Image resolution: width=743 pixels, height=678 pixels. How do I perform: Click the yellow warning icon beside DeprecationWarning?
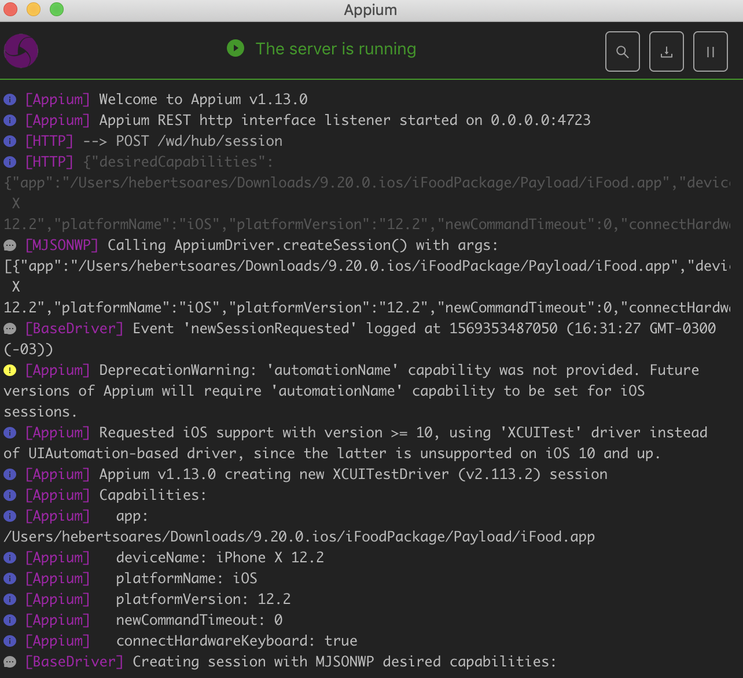pos(10,370)
